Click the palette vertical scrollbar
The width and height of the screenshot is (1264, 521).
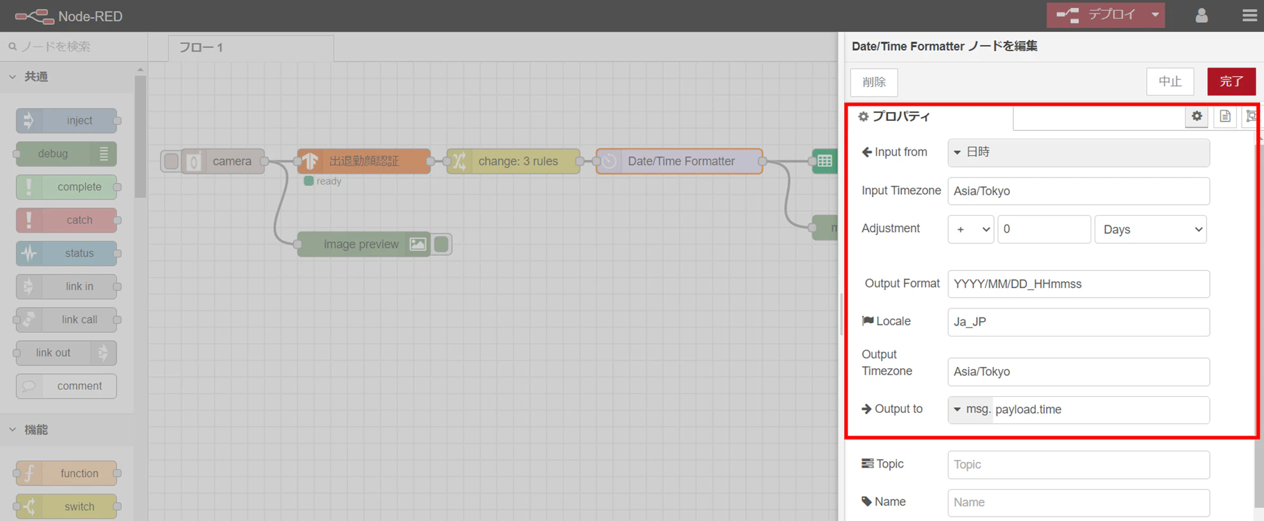140,137
